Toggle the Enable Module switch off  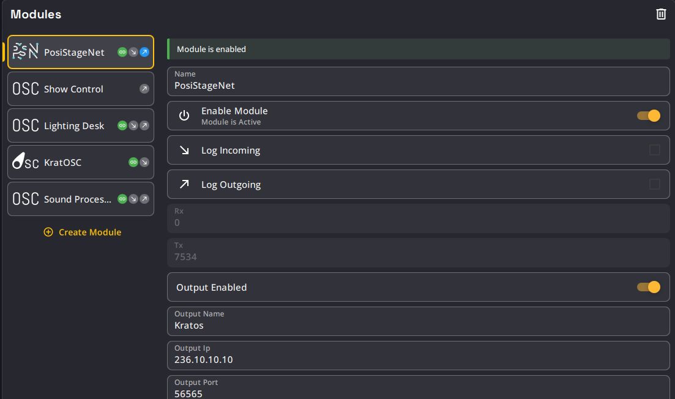point(649,116)
